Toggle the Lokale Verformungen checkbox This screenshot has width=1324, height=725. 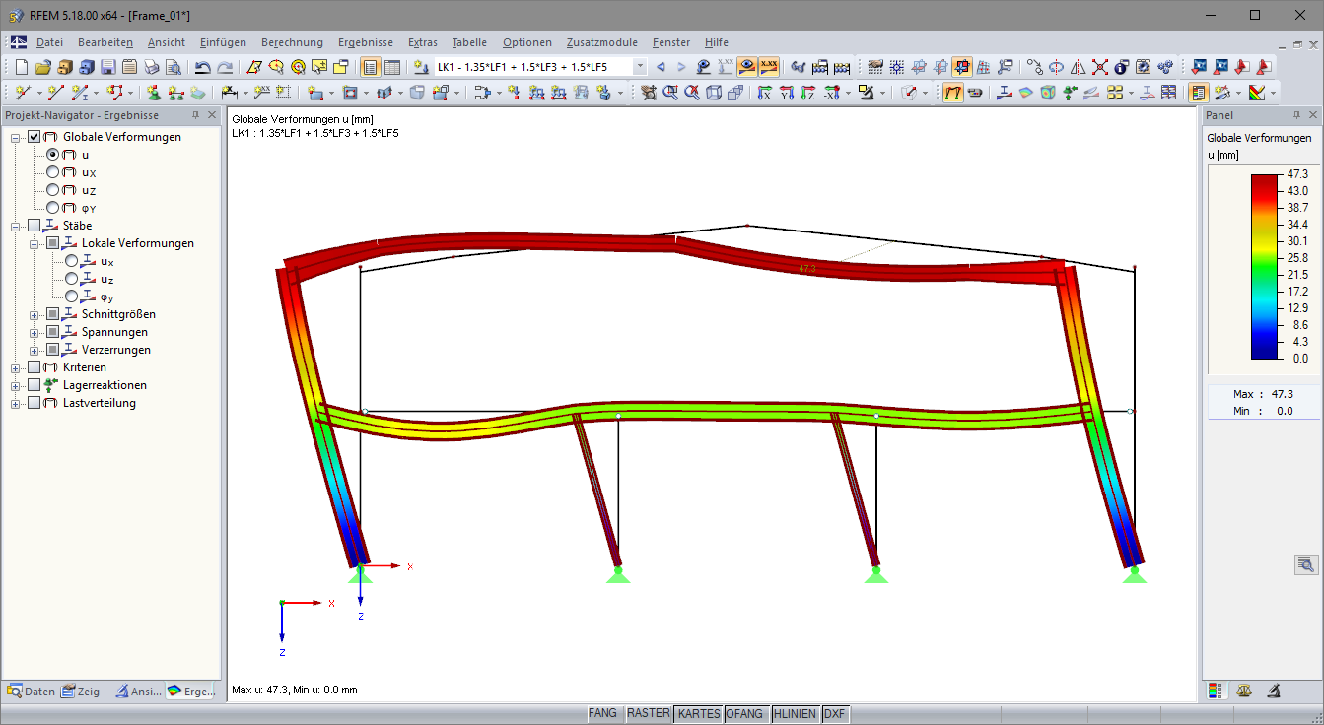tap(53, 243)
